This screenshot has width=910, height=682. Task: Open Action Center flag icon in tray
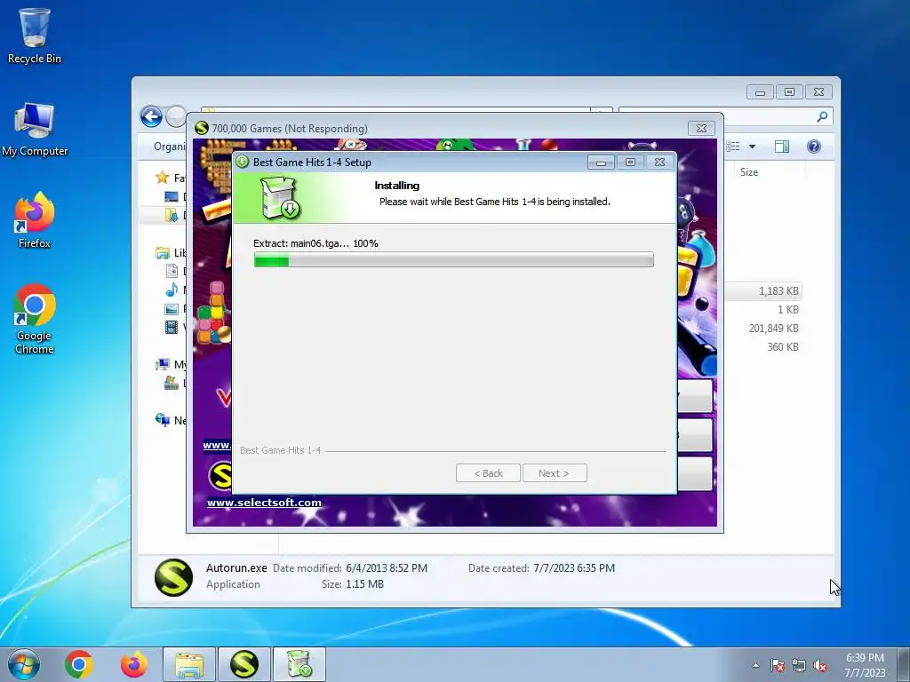coord(778,666)
